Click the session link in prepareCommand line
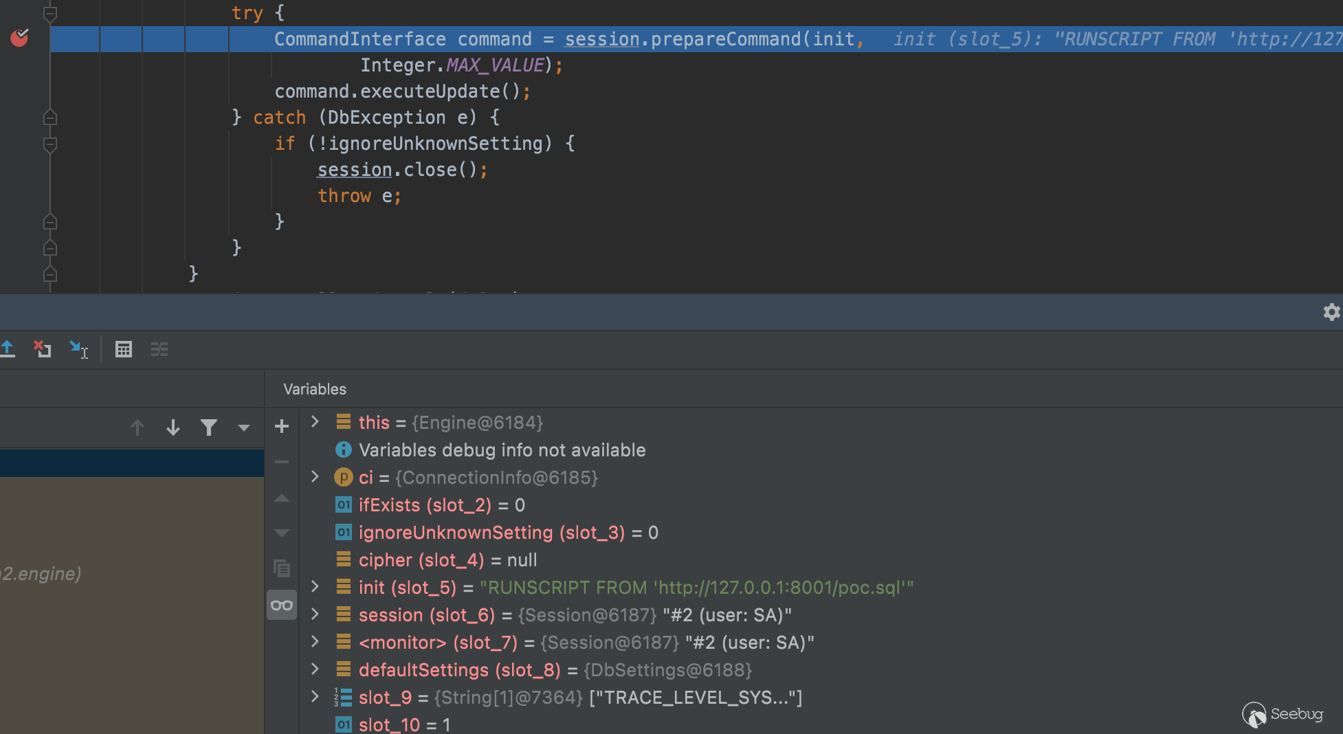Screen dimensions: 1343x734 tap(601, 39)
